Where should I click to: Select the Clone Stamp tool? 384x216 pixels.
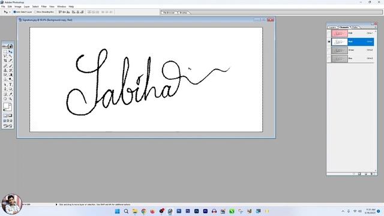point(5,70)
